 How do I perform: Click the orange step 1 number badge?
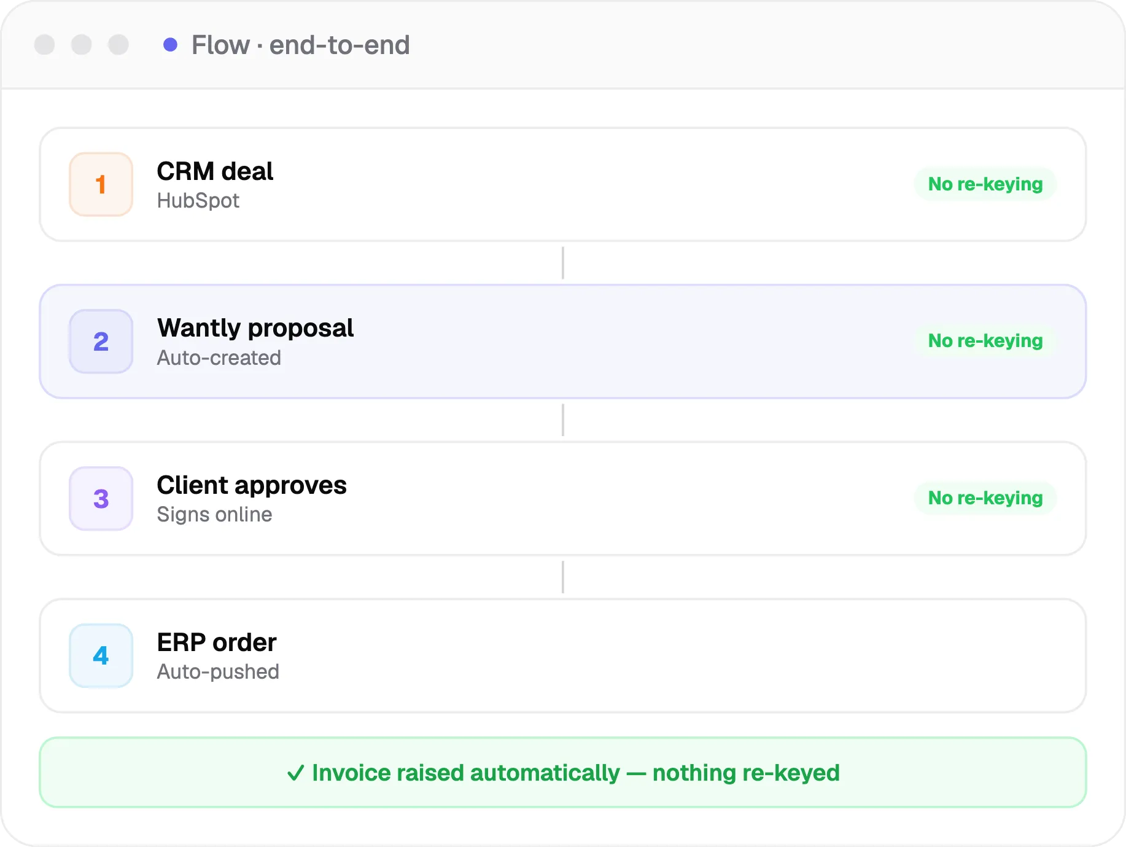pyautogui.click(x=101, y=184)
